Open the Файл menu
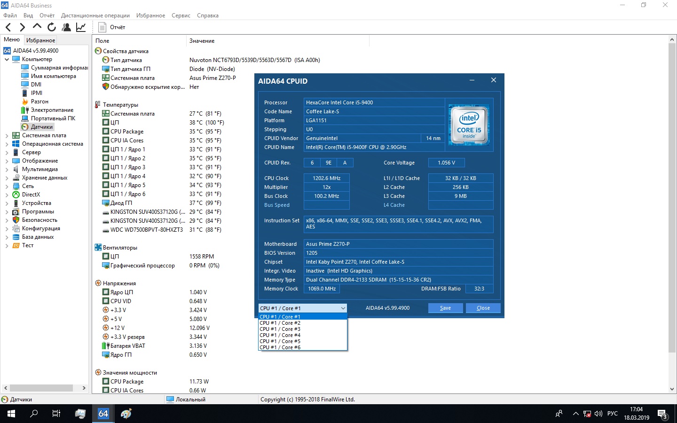This screenshot has width=677, height=423. click(x=10, y=16)
